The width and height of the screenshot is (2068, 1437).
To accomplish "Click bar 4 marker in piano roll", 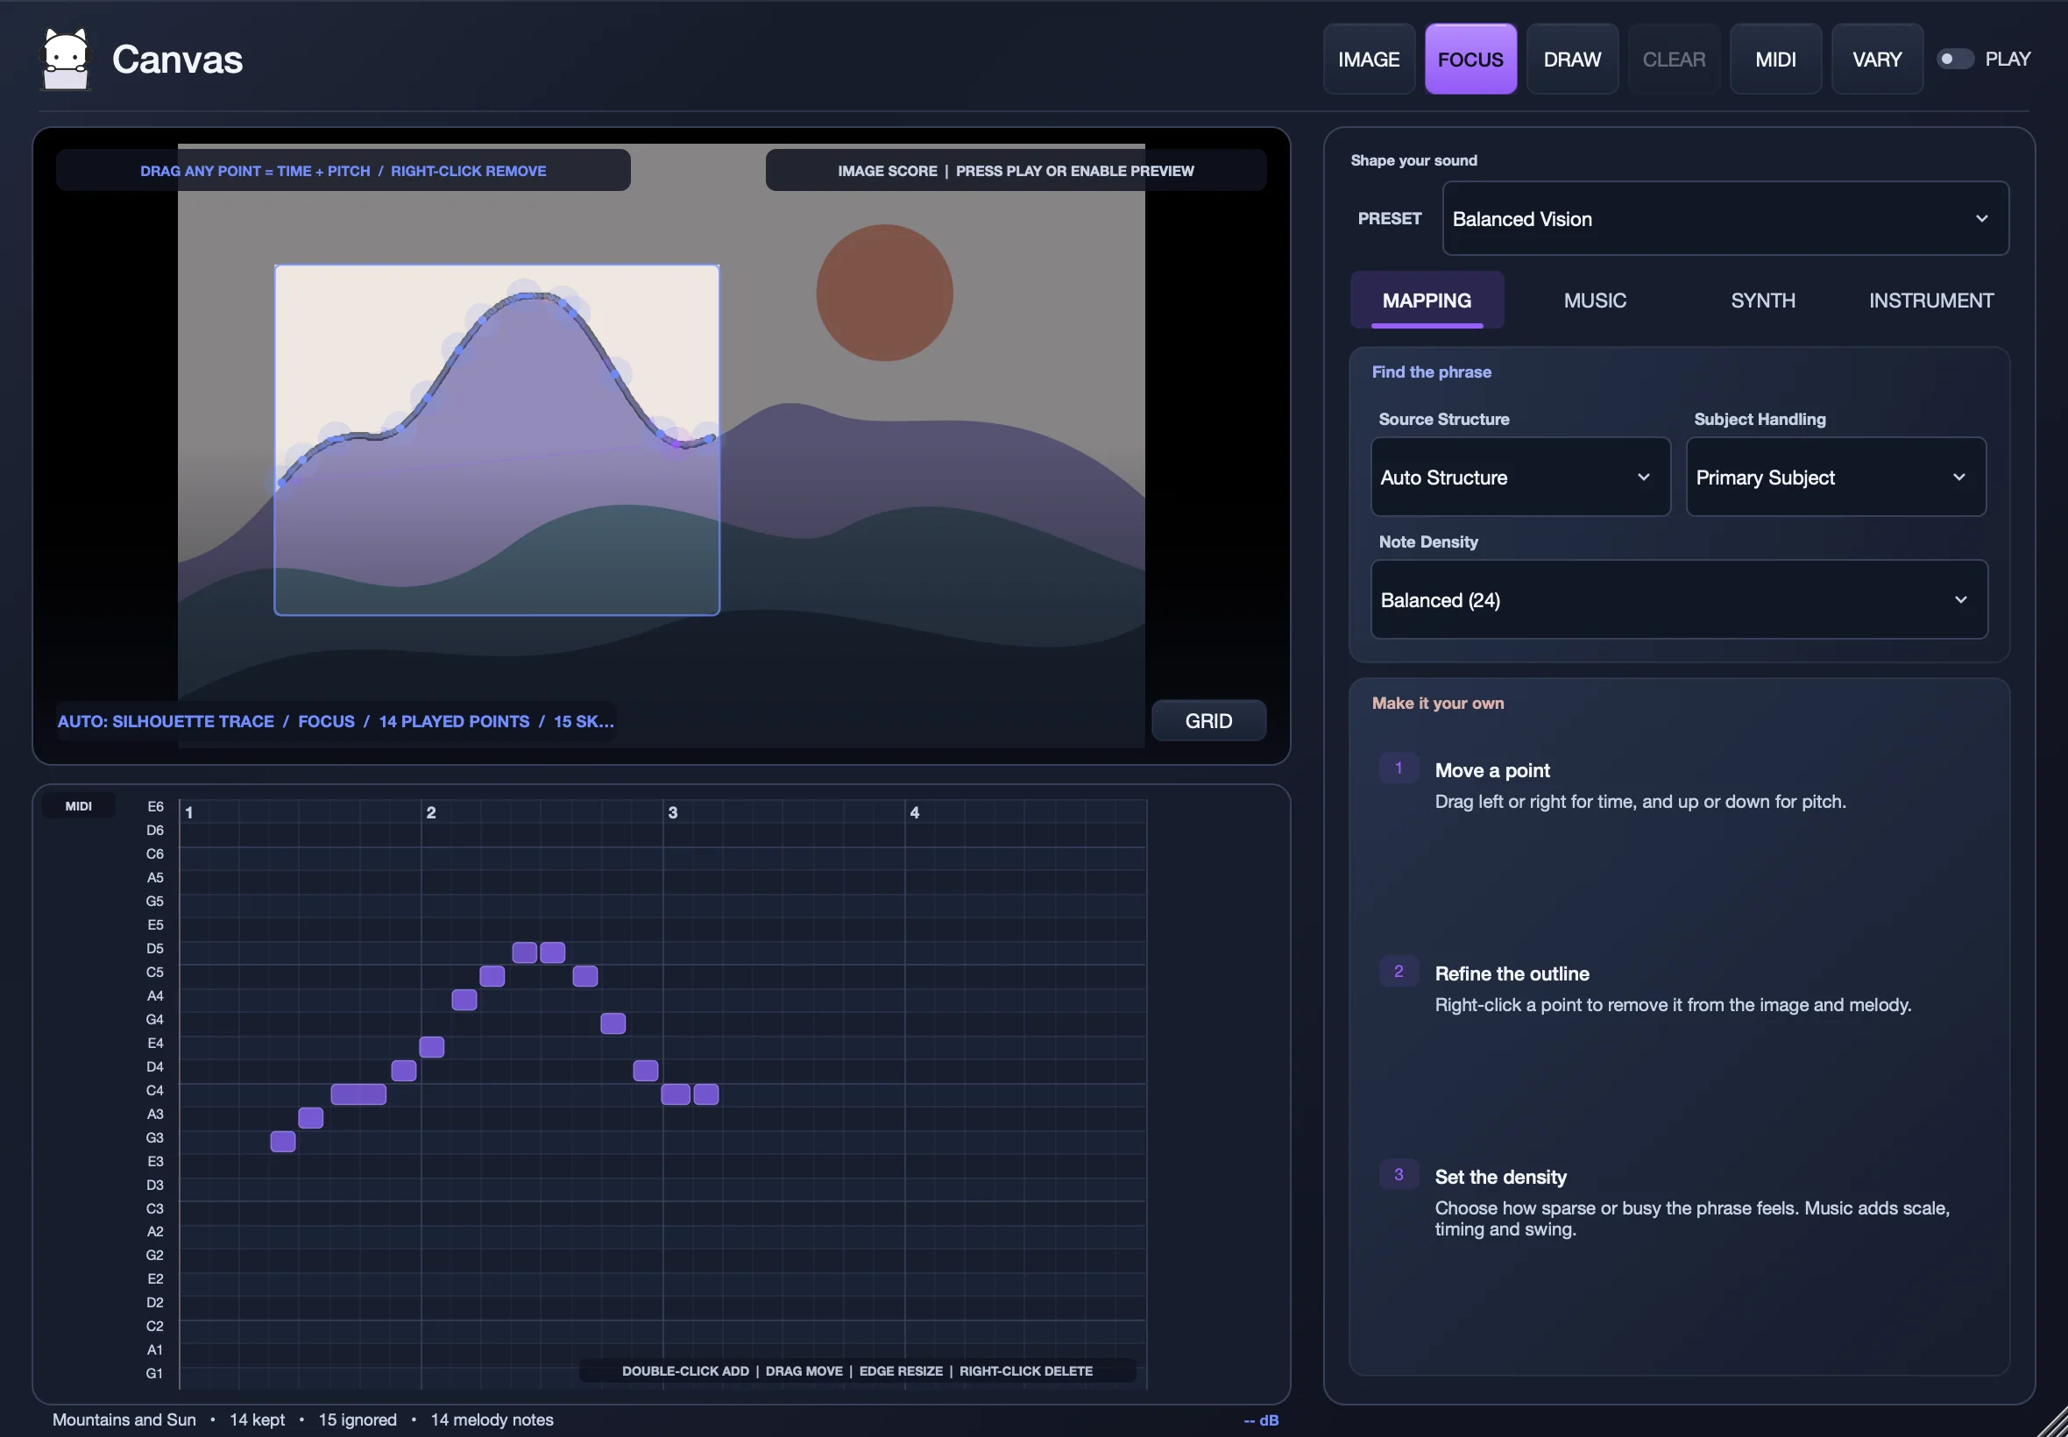I will click(915, 812).
